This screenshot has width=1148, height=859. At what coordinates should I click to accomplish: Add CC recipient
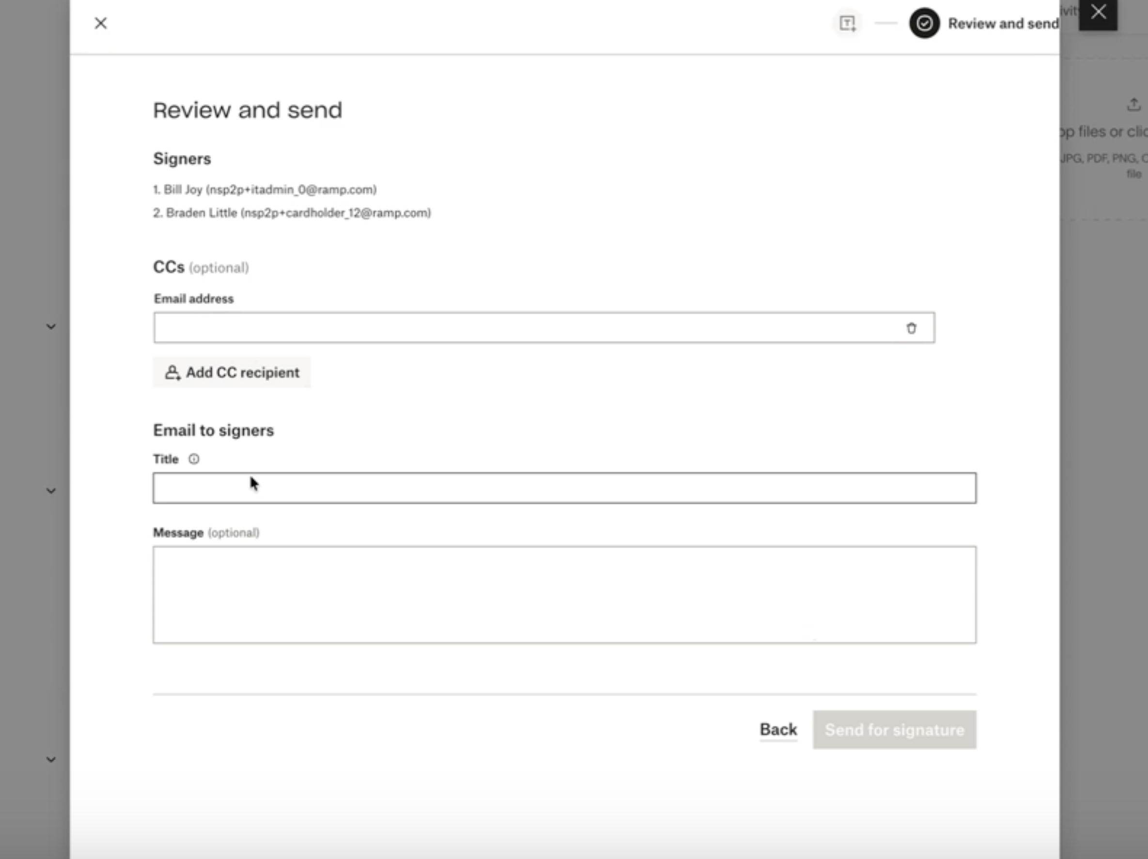tap(232, 372)
